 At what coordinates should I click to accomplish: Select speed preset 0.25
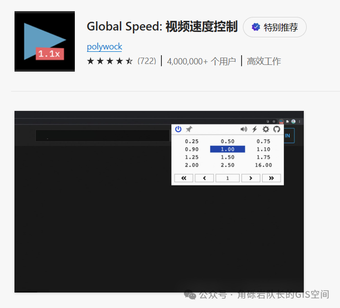[192, 141]
